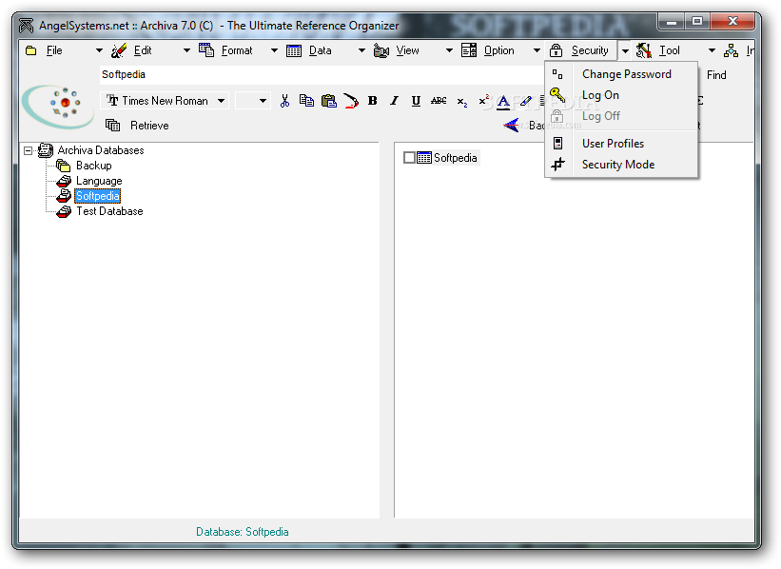781x569 pixels.
Task: Select the Softpedia database tree item
Action: 98,196
